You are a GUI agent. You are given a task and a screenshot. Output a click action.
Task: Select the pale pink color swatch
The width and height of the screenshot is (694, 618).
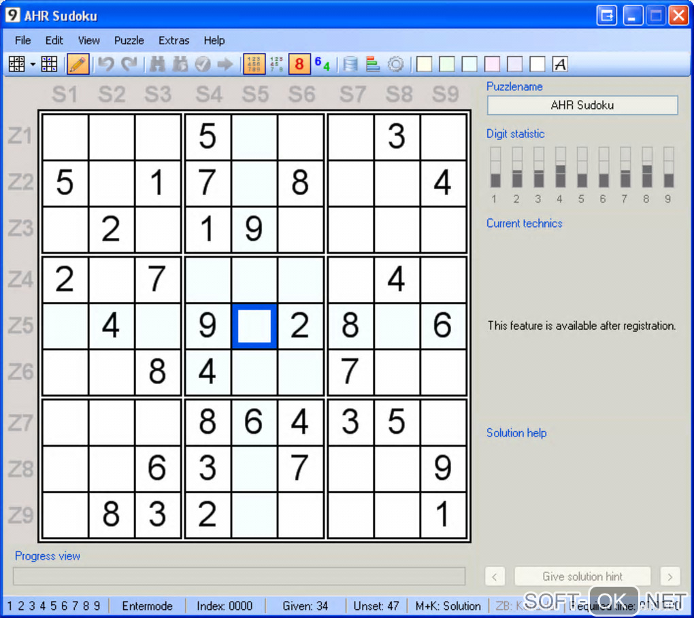coord(492,64)
